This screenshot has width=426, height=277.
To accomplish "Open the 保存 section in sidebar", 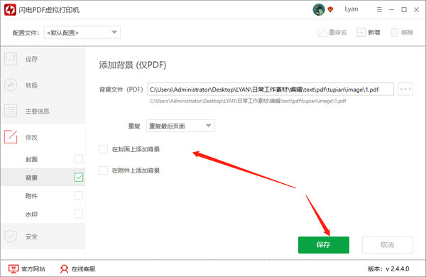I will [x=43, y=59].
